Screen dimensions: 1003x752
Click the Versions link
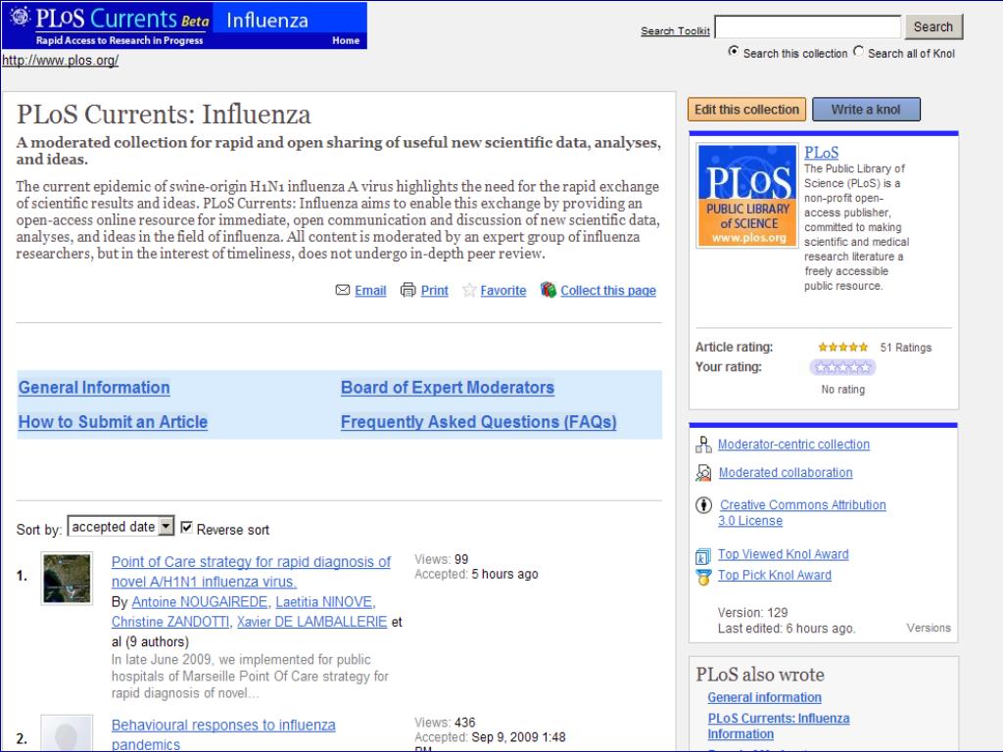tap(929, 628)
